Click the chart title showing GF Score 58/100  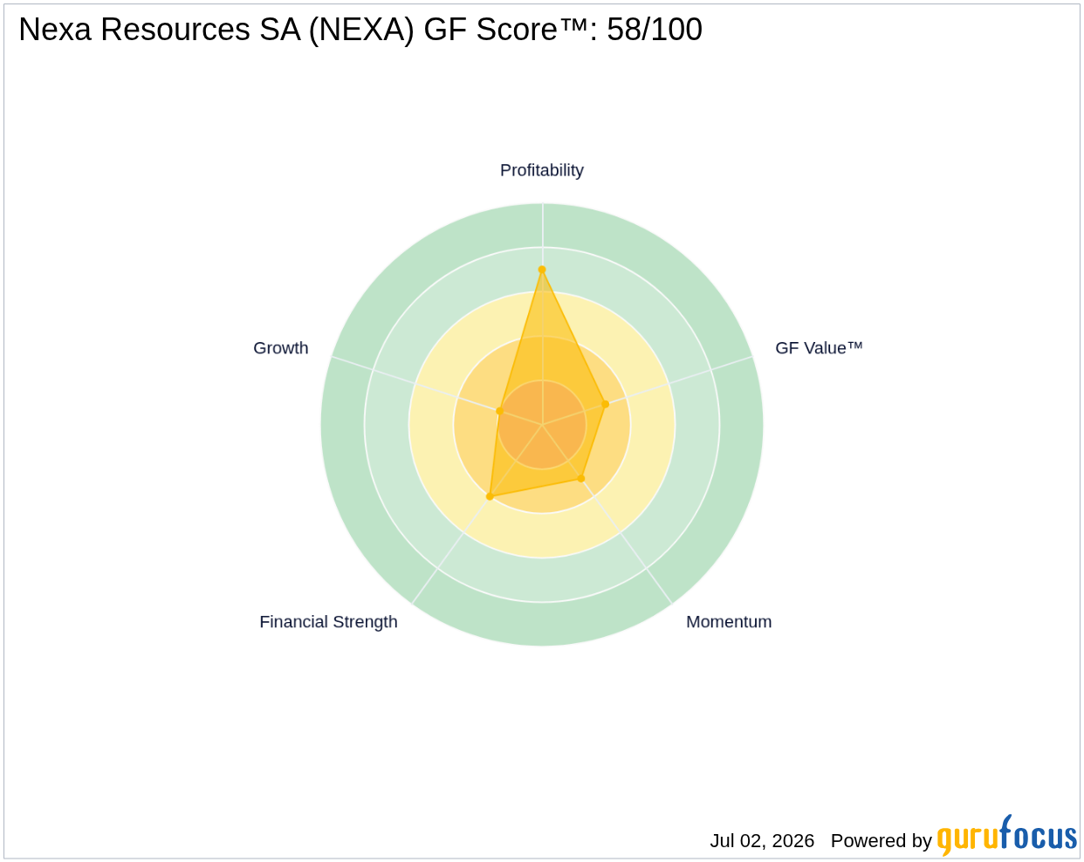[360, 30]
